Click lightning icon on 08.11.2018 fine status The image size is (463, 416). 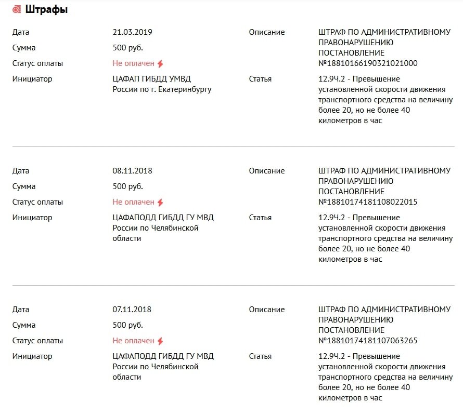pyautogui.click(x=160, y=202)
